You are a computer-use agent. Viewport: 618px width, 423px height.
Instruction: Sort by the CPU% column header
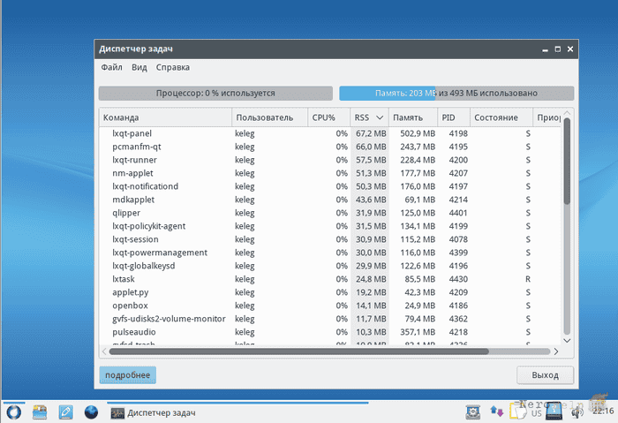pyautogui.click(x=328, y=117)
